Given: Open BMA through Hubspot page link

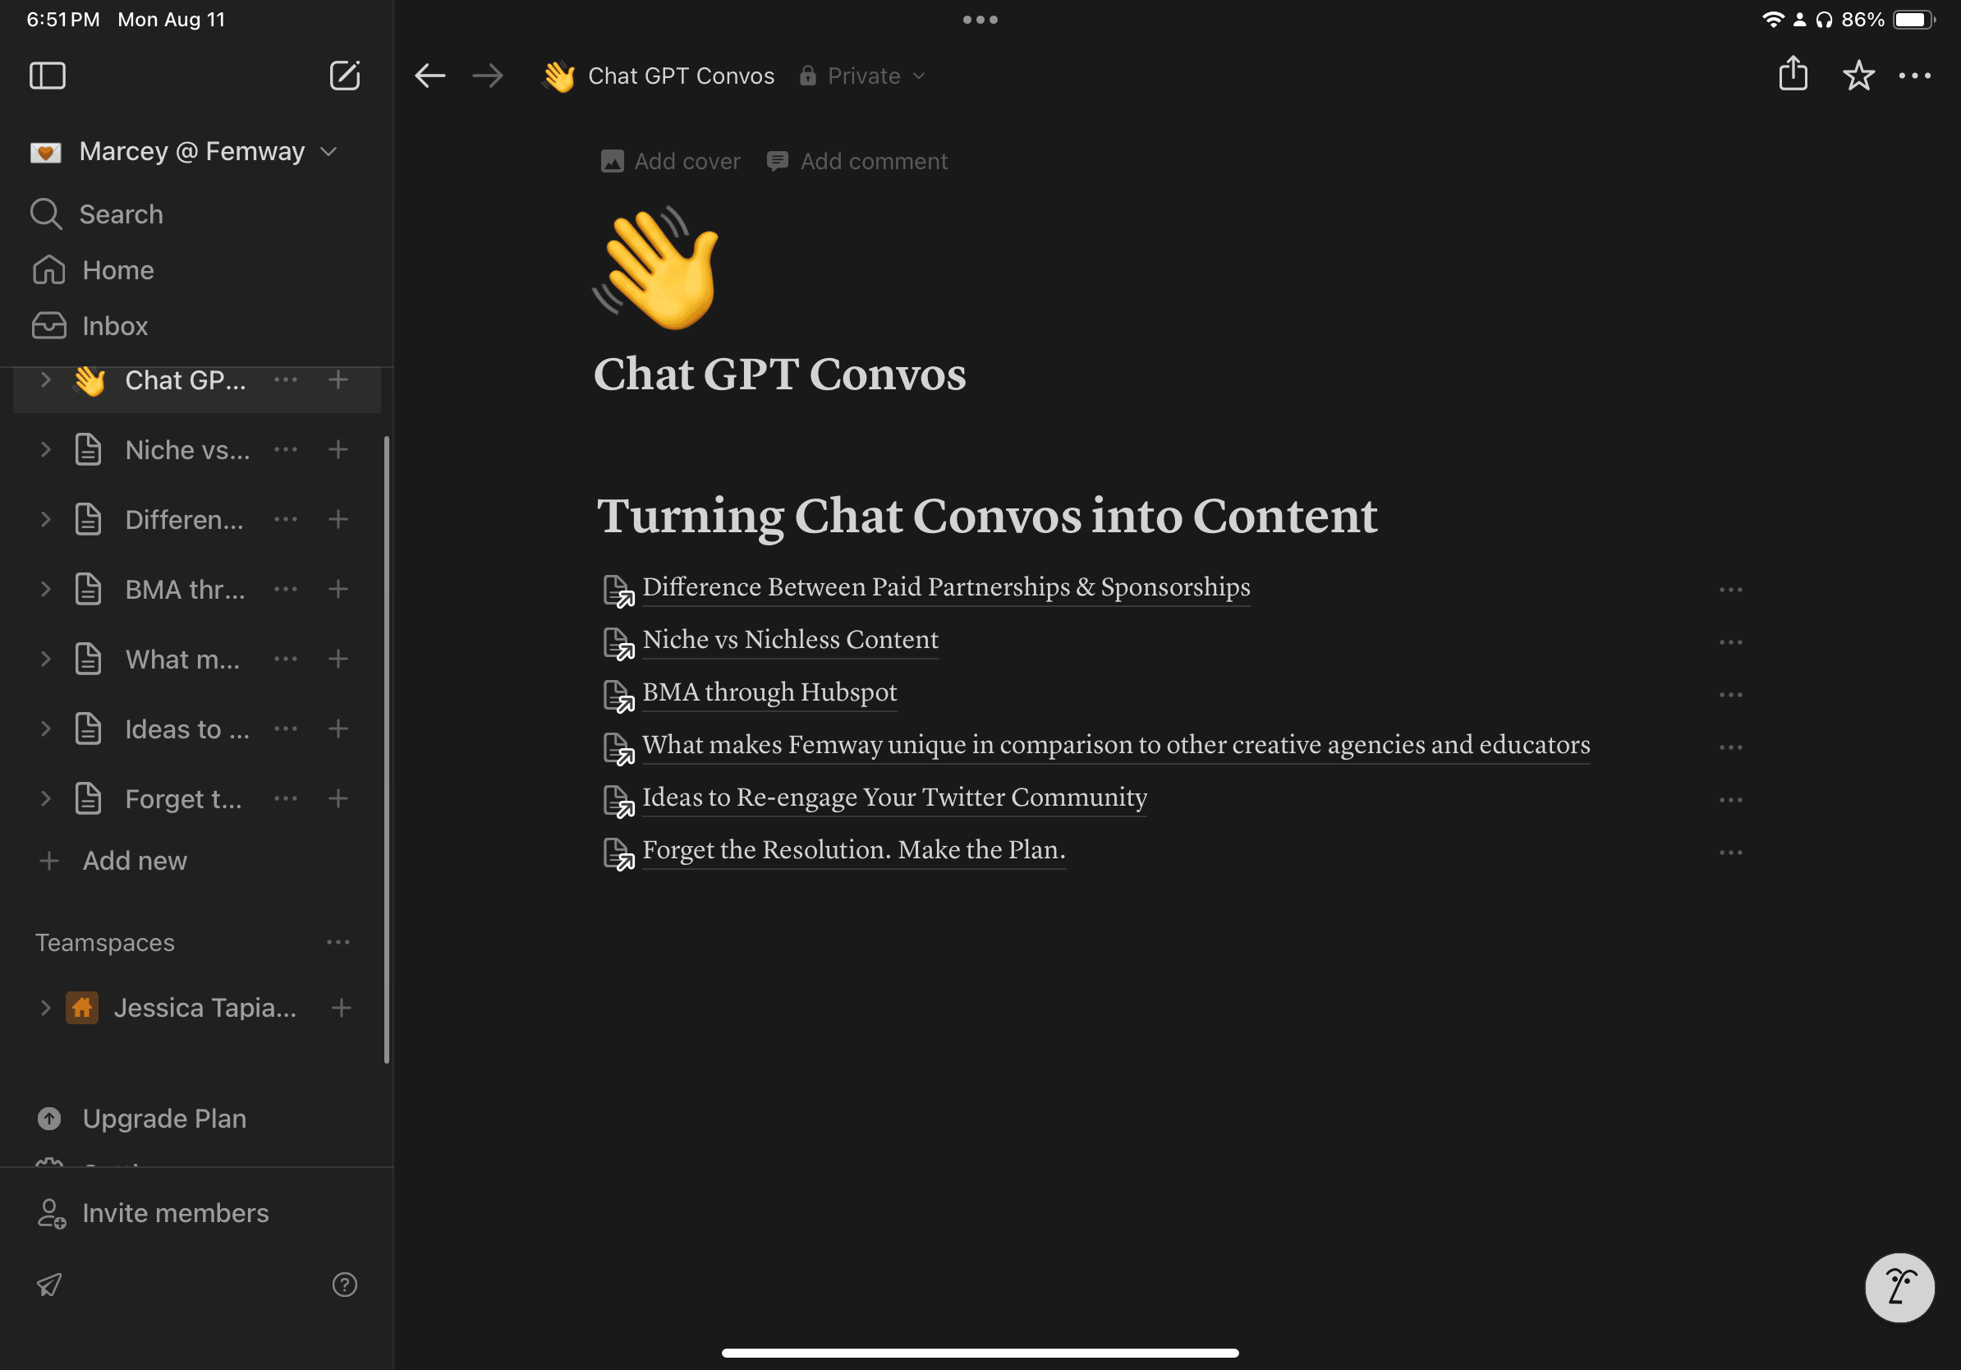Looking at the screenshot, I should 769,692.
